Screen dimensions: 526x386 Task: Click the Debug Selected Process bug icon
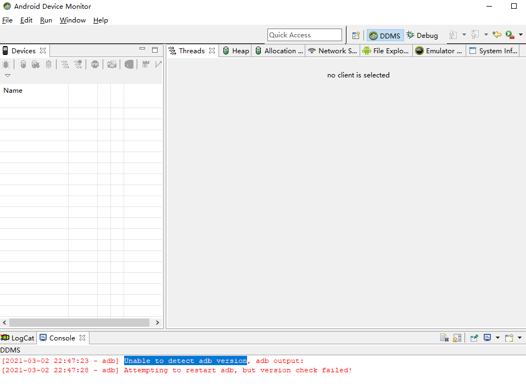click(x=5, y=64)
